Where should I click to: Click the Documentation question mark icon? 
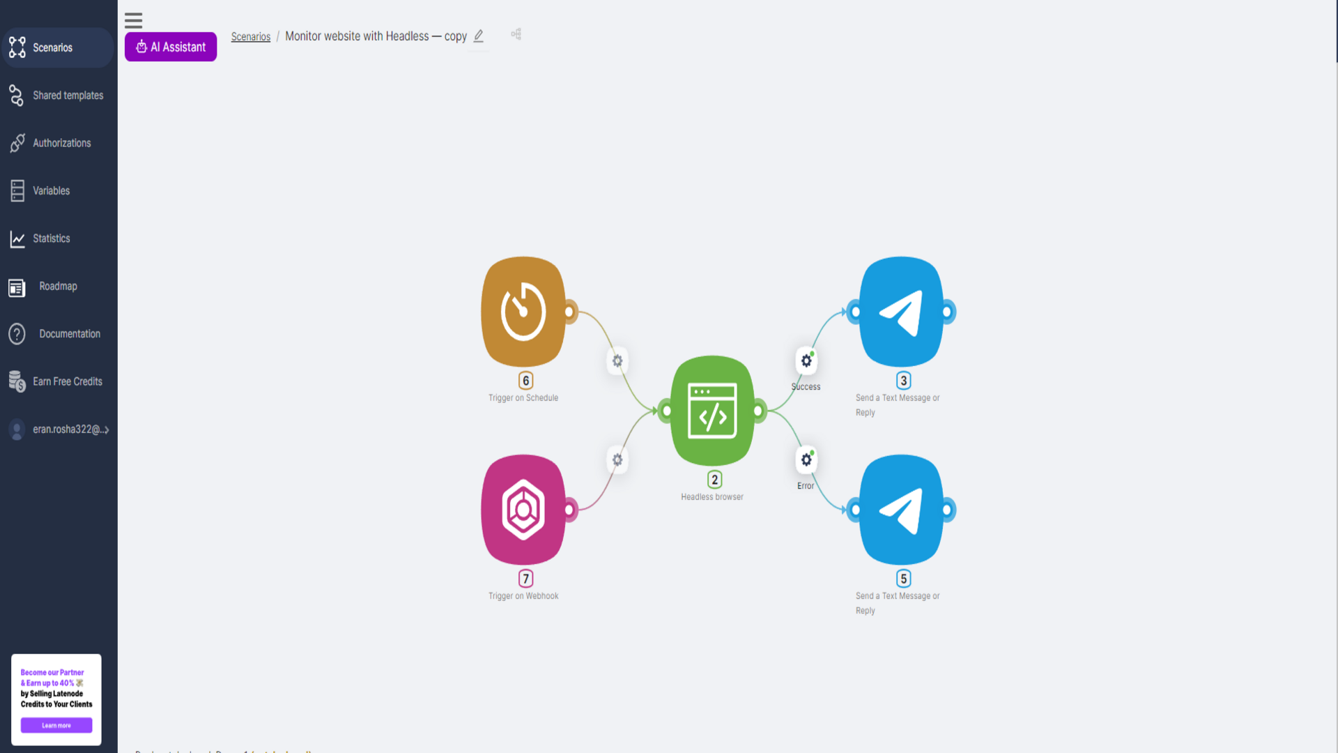point(17,334)
